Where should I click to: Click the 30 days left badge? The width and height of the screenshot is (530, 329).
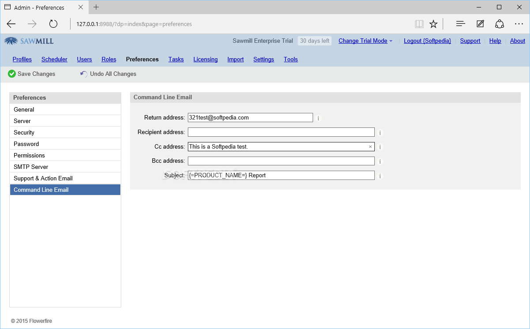(x=315, y=41)
